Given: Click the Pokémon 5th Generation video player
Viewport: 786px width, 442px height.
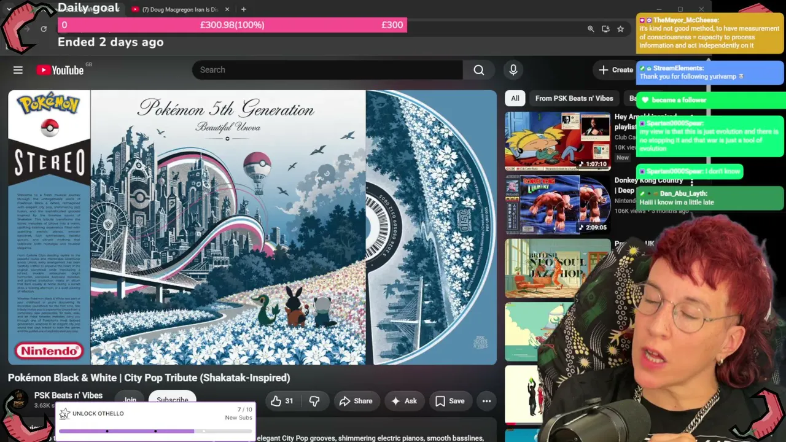Looking at the screenshot, I should [252, 228].
